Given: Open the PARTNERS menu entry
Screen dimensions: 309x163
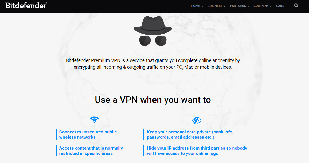Looking at the screenshot, I should pyautogui.click(x=238, y=6).
